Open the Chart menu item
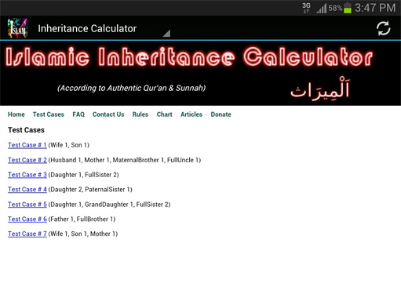This screenshot has height=301, width=401. point(164,114)
